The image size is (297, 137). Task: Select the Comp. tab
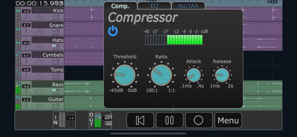click(120, 6)
